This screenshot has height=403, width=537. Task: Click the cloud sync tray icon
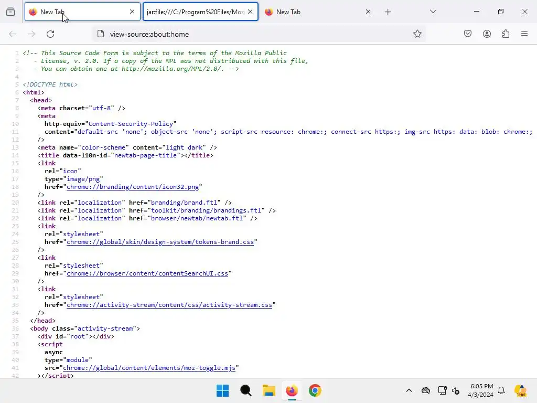[x=426, y=390]
